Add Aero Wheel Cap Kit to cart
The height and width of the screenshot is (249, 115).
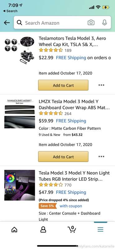(x=63, y=85)
